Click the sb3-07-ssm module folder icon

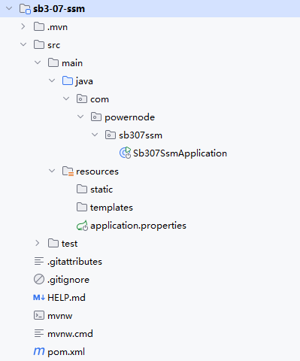(x=25, y=9)
